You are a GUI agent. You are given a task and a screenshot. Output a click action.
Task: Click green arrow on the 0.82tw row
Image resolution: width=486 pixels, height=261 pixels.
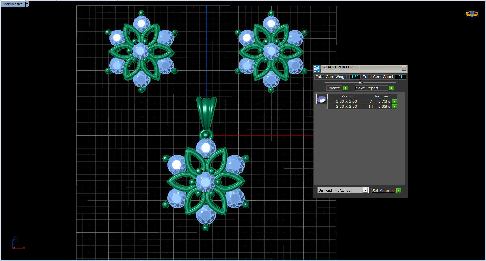(x=394, y=106)
